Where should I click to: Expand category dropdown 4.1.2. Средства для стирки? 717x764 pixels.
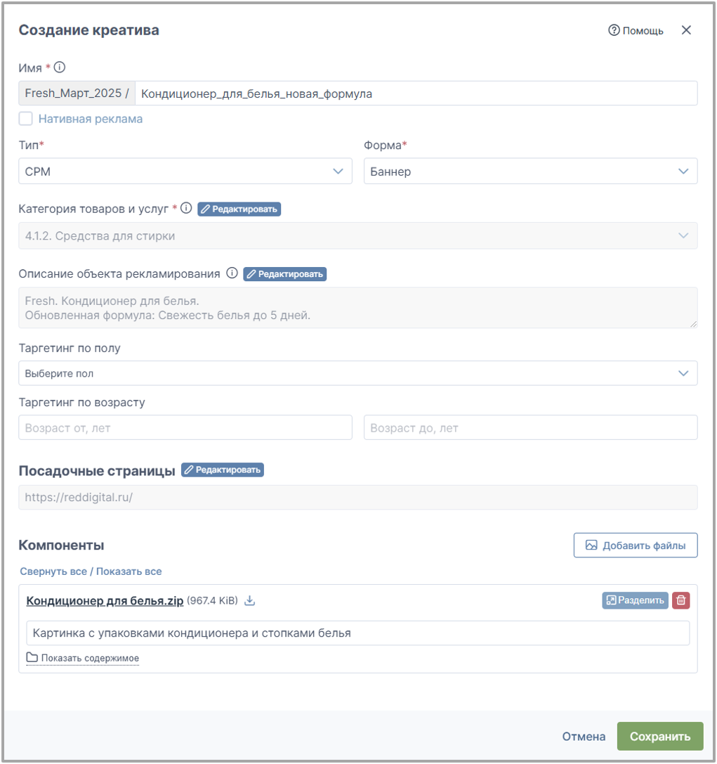click(357, 236)
